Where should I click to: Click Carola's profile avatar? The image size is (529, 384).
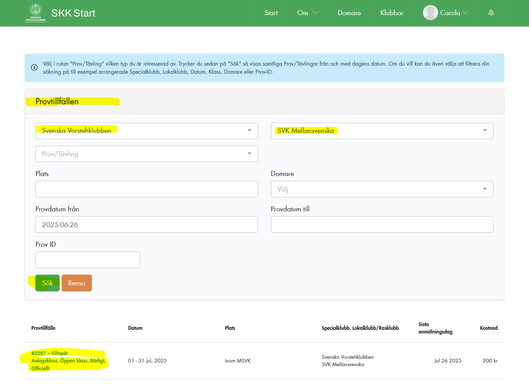point(430,13)
